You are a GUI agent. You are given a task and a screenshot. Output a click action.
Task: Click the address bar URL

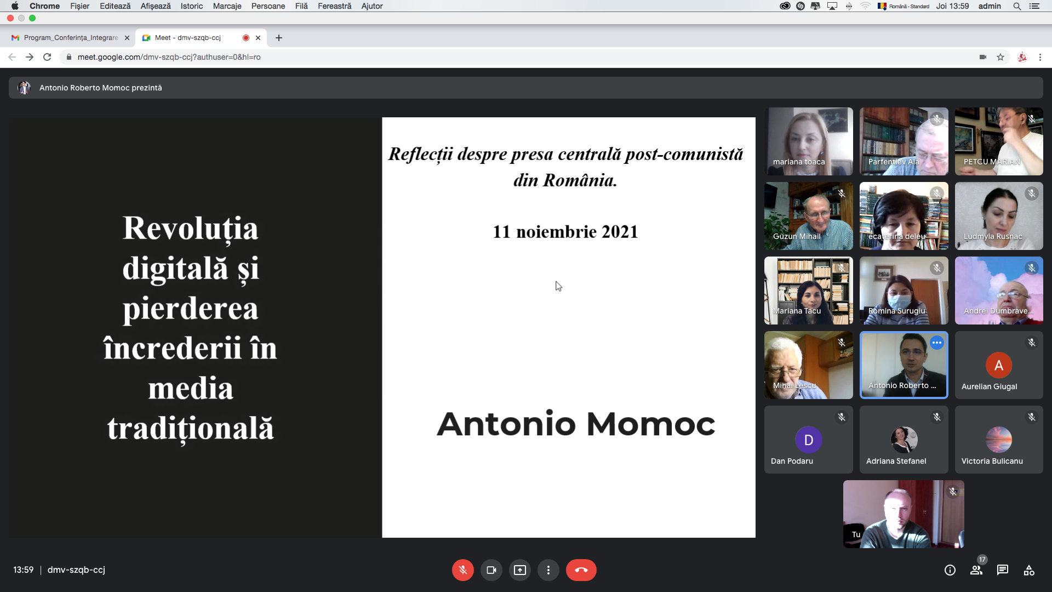[x=169, y=57]
